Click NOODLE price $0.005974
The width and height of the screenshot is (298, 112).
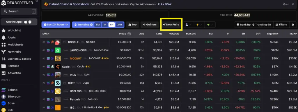[125, 42]
